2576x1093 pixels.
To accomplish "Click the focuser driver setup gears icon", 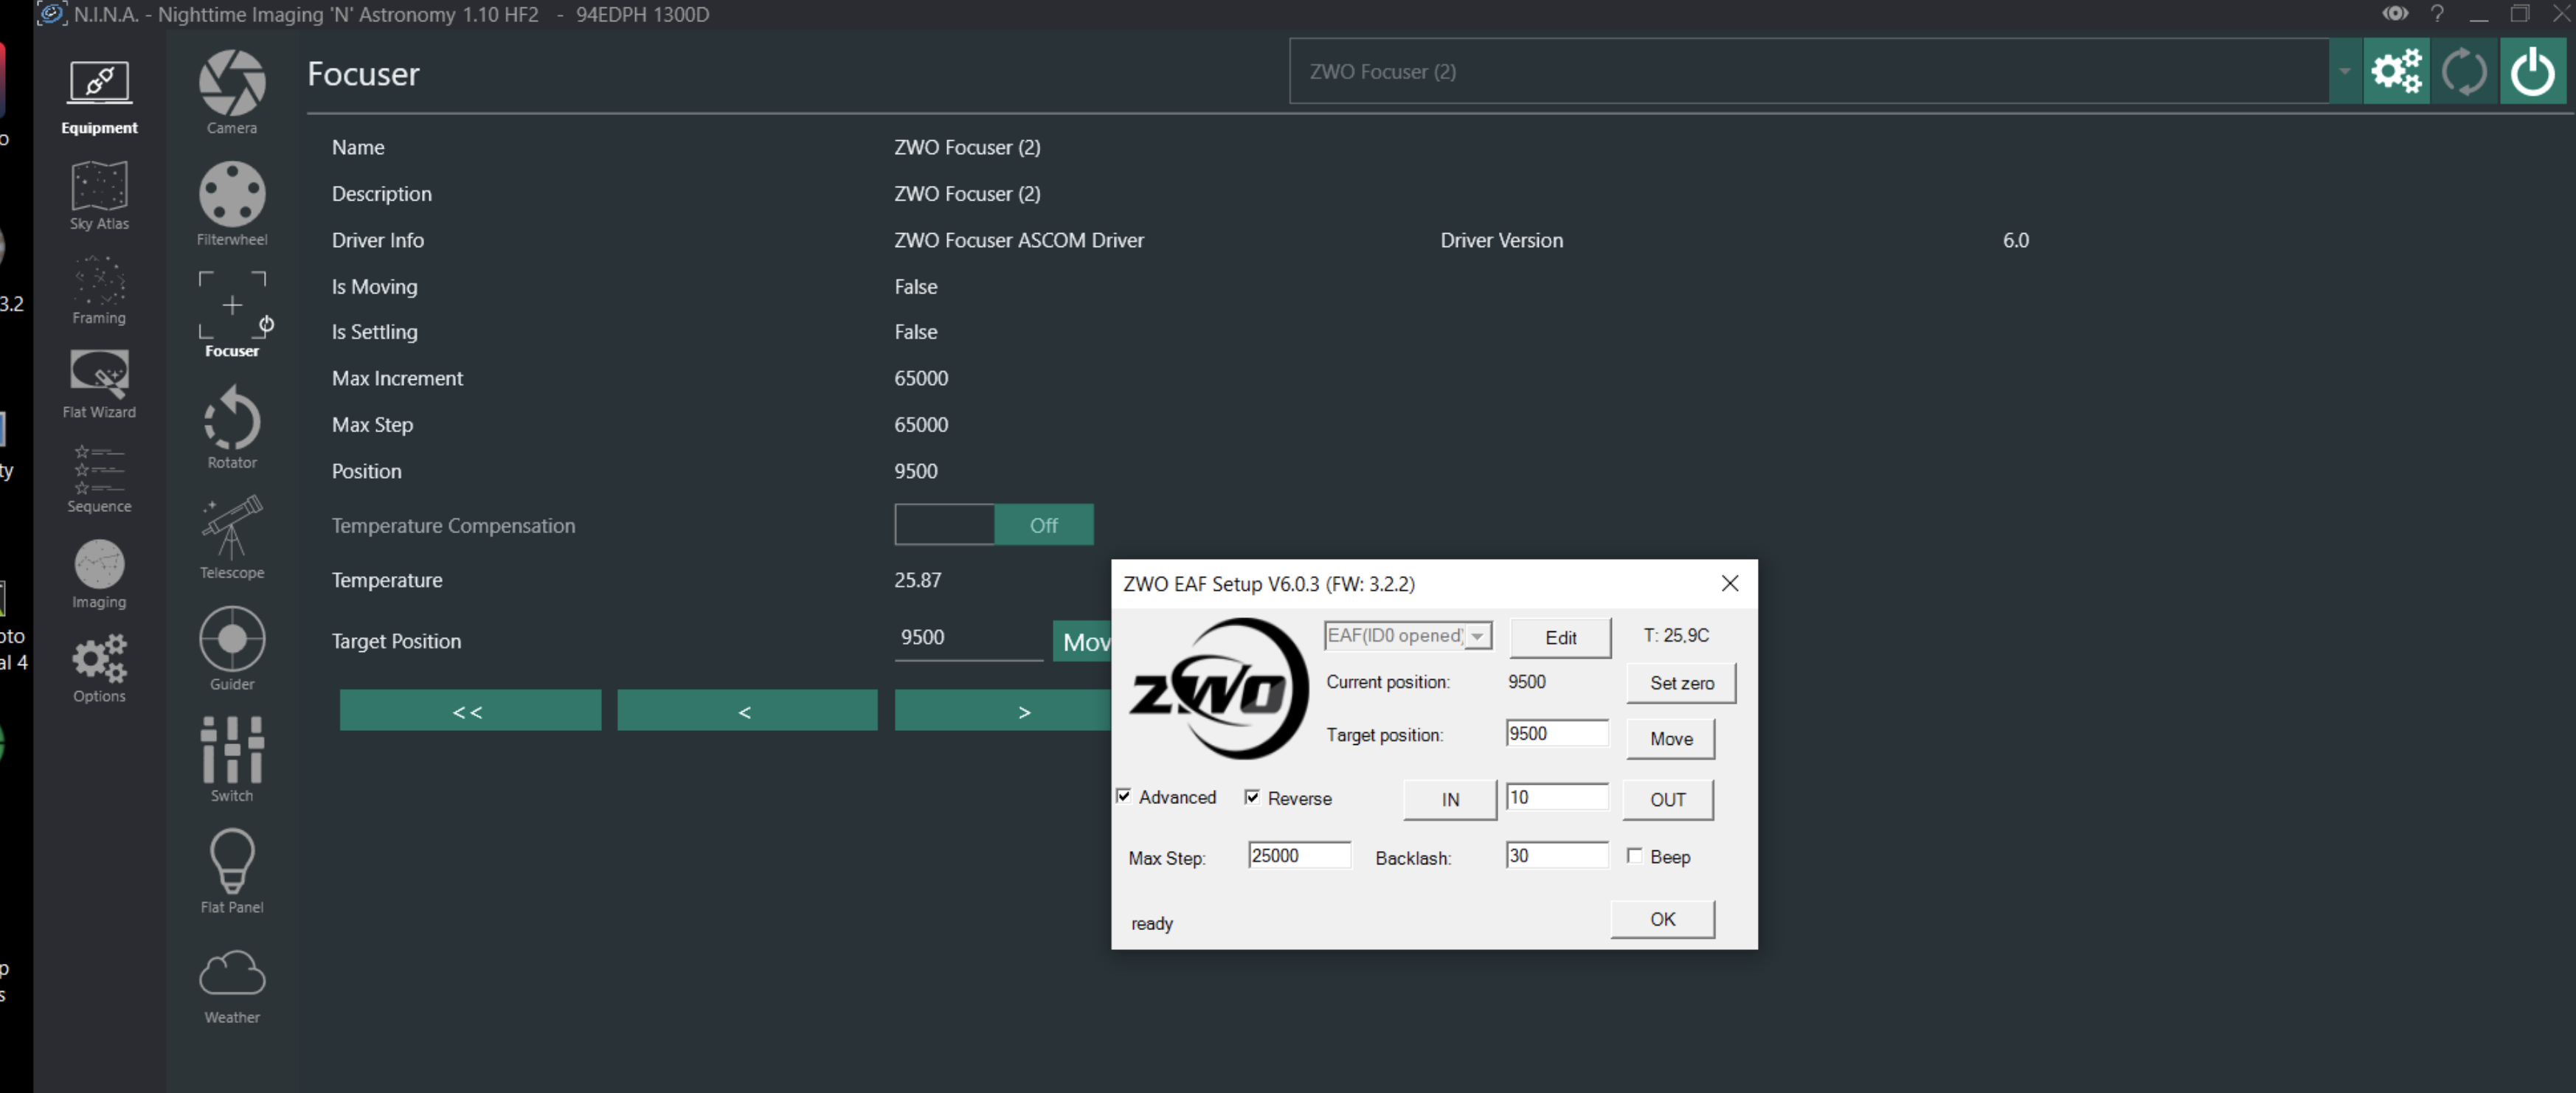I will (x=2395, y=72).
